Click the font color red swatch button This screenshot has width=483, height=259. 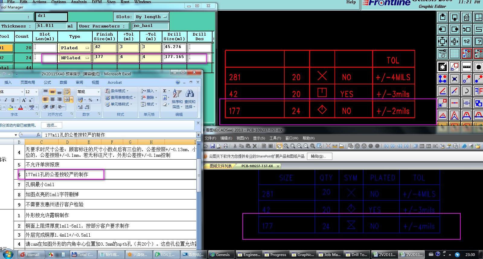[21, 107]
